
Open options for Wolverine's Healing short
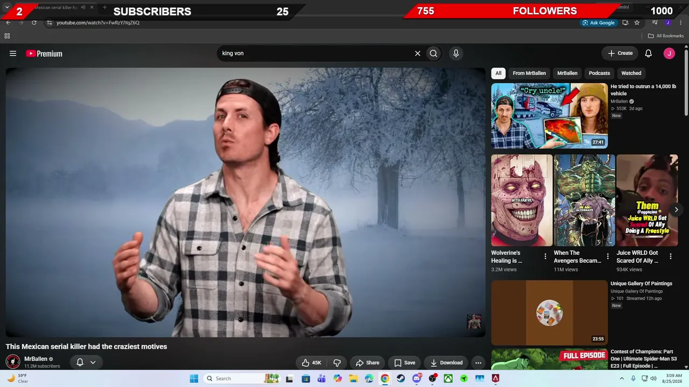click(x=545, y=256)
